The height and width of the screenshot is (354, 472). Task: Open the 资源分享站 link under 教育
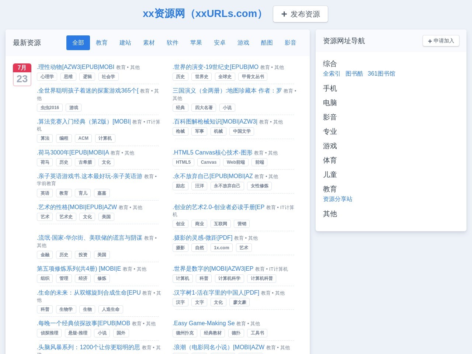[338, 199]
